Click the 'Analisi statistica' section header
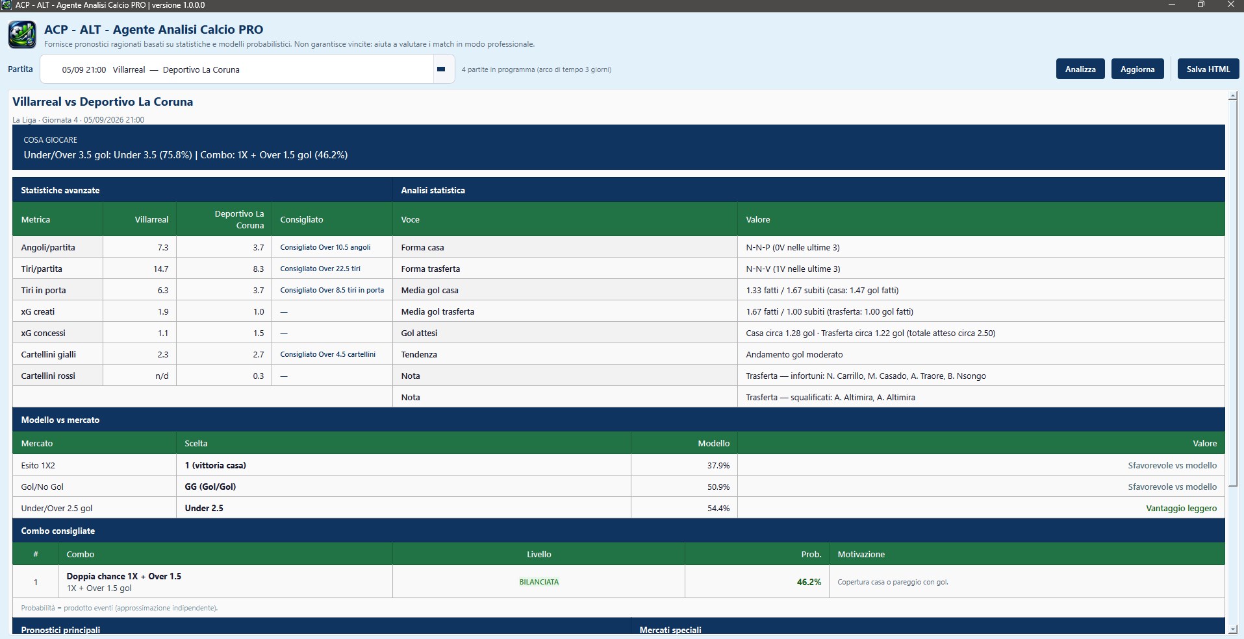This screenshot has height=639, width=1244. (433, 190)
